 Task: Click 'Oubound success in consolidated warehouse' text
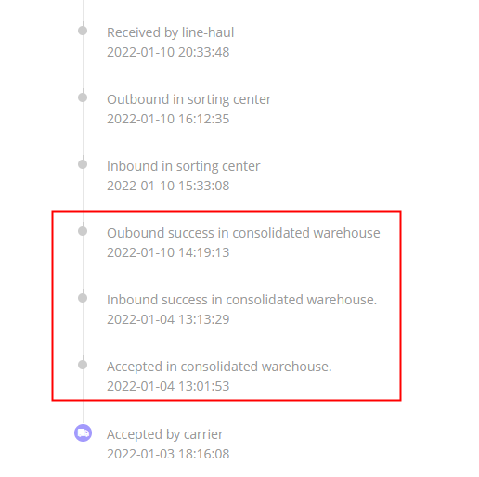[x=243, y=233]
